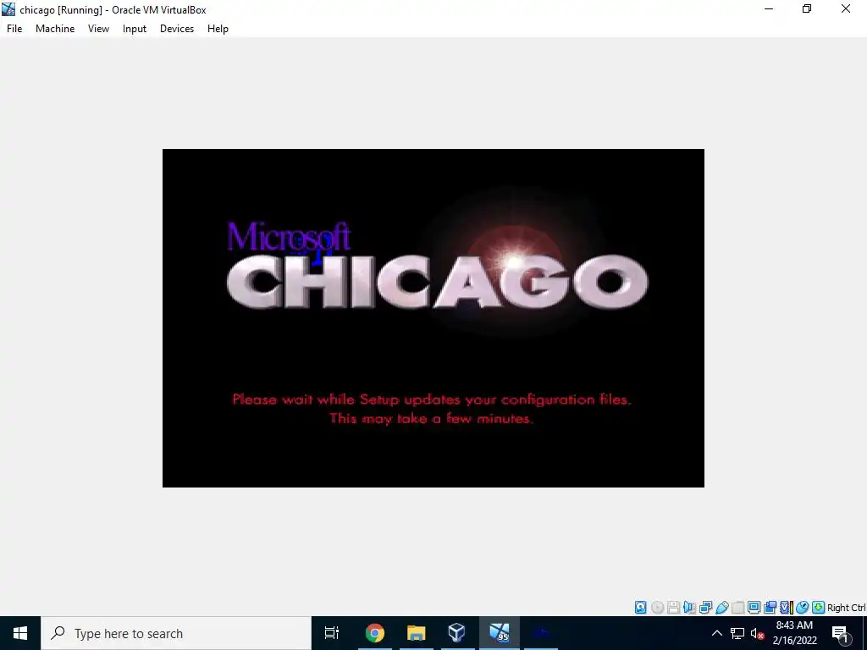Open the File menu
Screen dimensions: 867x650
click(14, 29)
